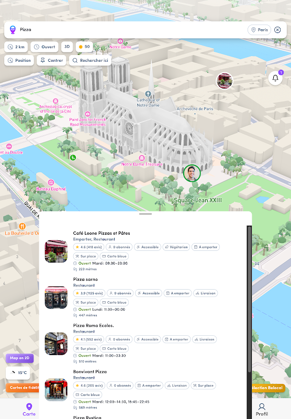Switch the map with Map en 2D
Viewport: 291px width, 419px height.
20,358
